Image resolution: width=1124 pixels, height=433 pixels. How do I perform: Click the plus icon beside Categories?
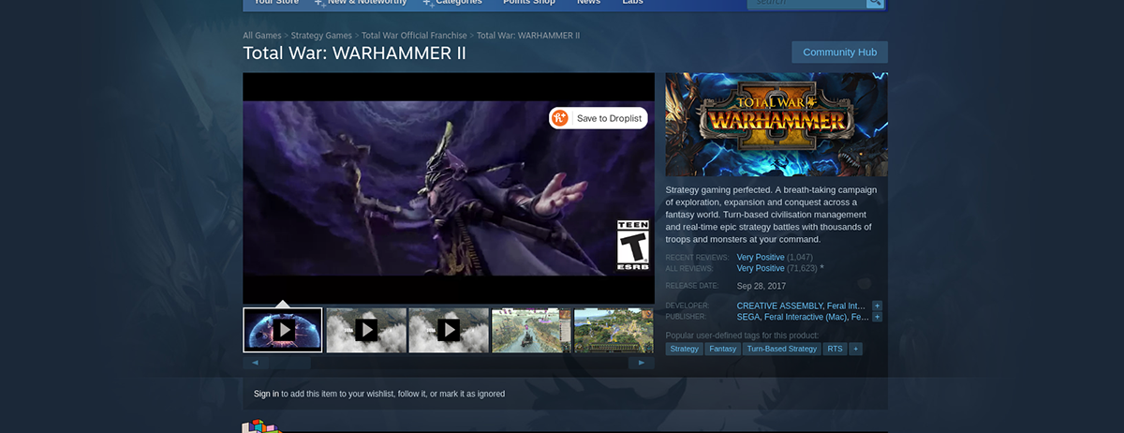coord(428,3)
